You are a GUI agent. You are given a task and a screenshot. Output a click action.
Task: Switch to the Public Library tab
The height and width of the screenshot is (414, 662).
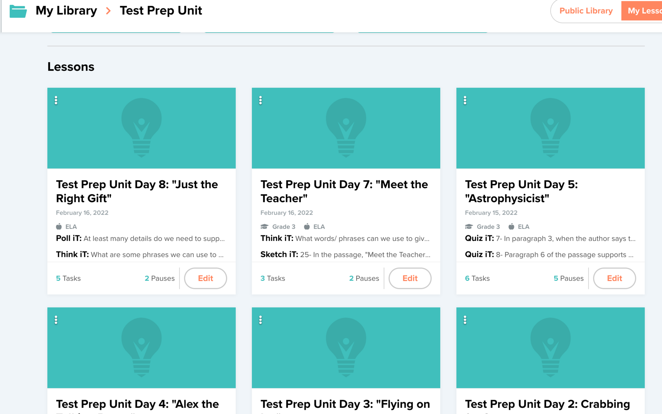[586, 11]
